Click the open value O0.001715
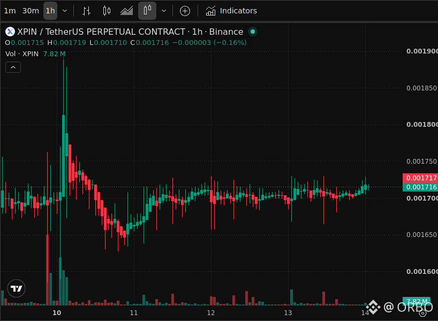This screenshot has width=438, height=321. (x=25, y=43)
